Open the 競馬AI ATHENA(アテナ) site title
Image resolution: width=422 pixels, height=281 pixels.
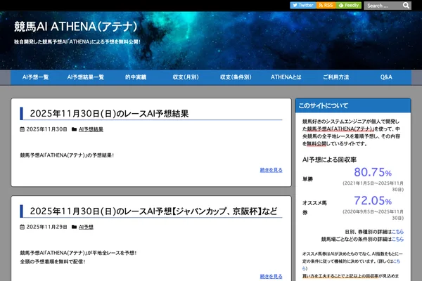76,27
